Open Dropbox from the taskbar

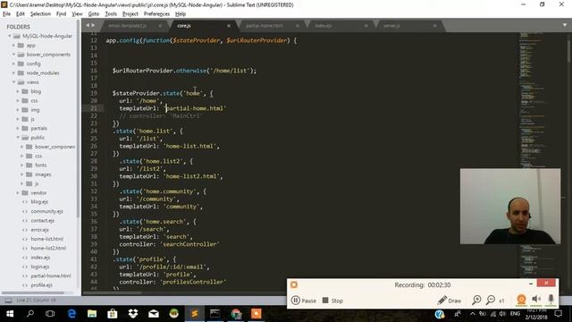tap(133, 314)
